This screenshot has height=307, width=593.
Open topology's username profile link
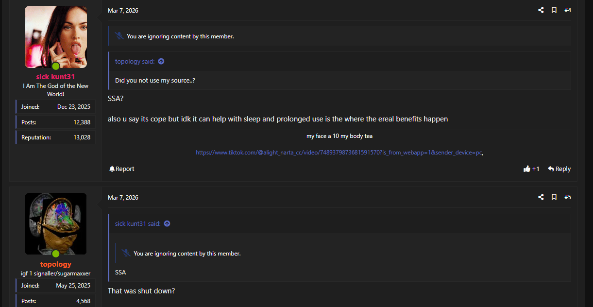coord(55,264)
